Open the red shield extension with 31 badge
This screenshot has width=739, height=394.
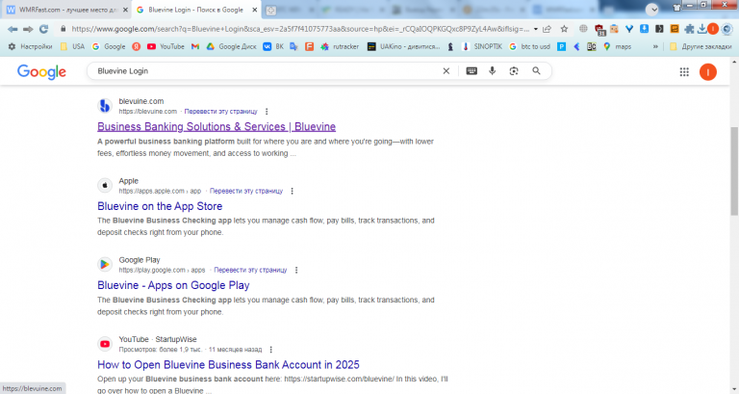pos(599,30)
